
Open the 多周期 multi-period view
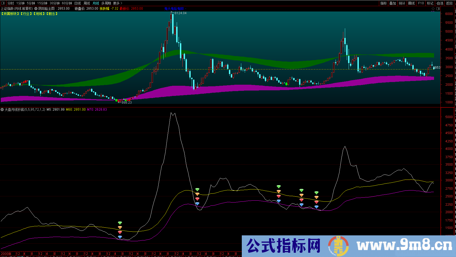pyautogui.click(x=106, y=3)
